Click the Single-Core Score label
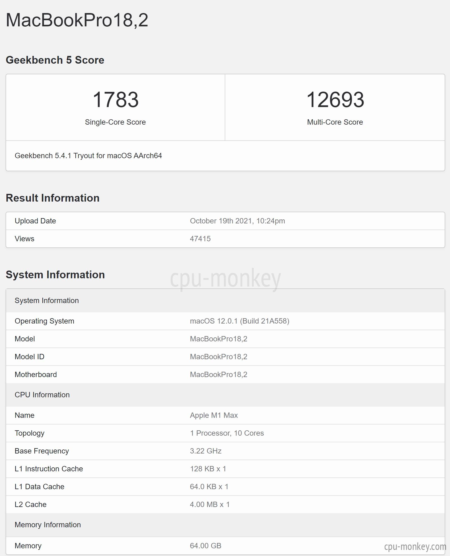 [115, 122]
